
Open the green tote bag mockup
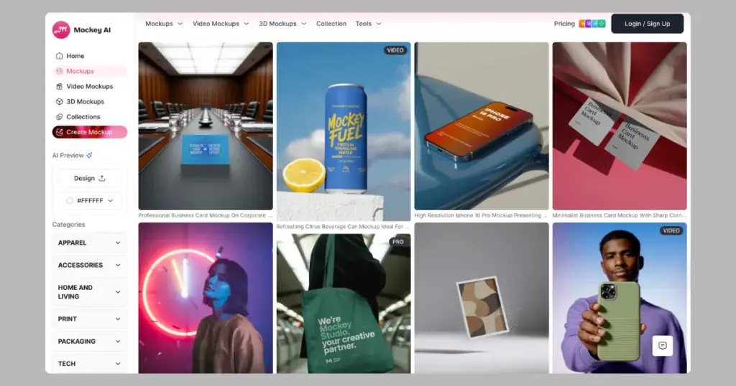pos(343,303)
